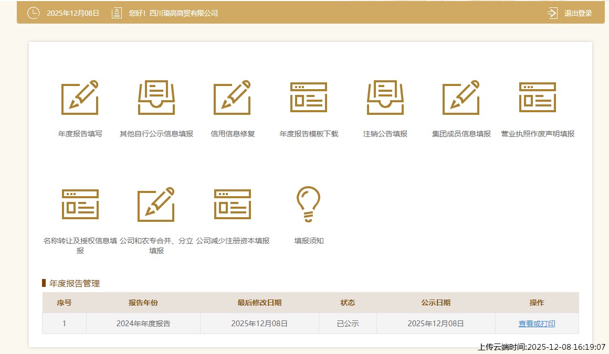Click the 其他自行公示信息填报 tray icon

pos(156,98)
